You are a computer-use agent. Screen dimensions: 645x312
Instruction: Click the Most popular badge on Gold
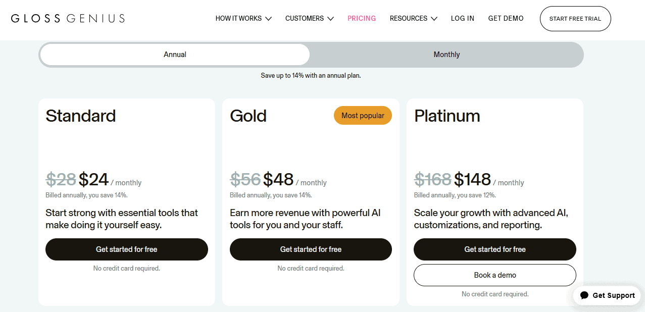pos(363,115)
